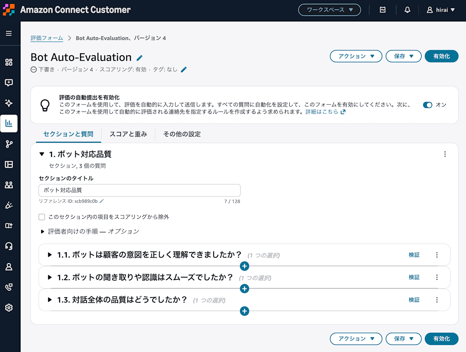466x352 pixels.
Task: Expand question 1.1 about customer intent
Action: 50,255
